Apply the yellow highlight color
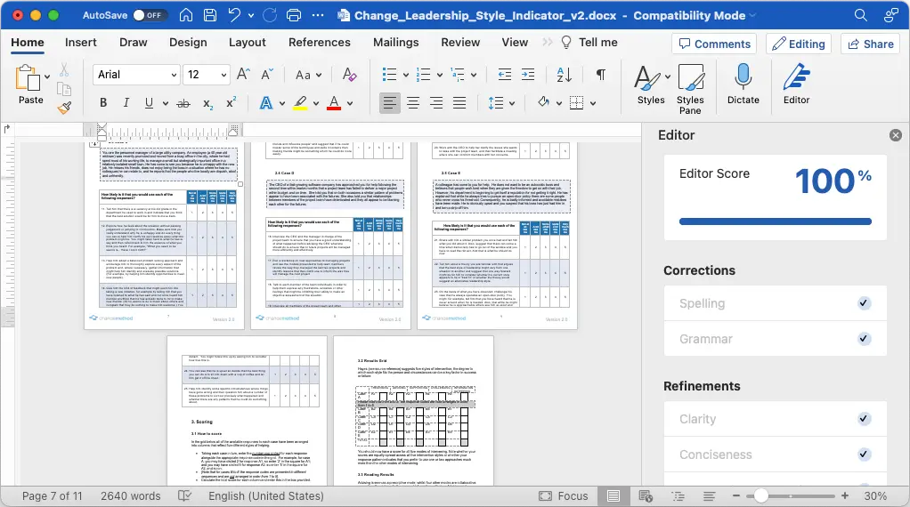 (x=300, y=103)
